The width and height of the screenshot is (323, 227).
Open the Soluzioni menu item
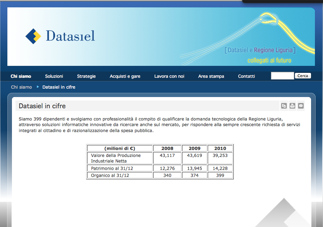click(x=54, y=76)
